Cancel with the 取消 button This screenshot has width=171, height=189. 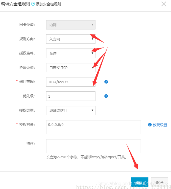(160, 182)
